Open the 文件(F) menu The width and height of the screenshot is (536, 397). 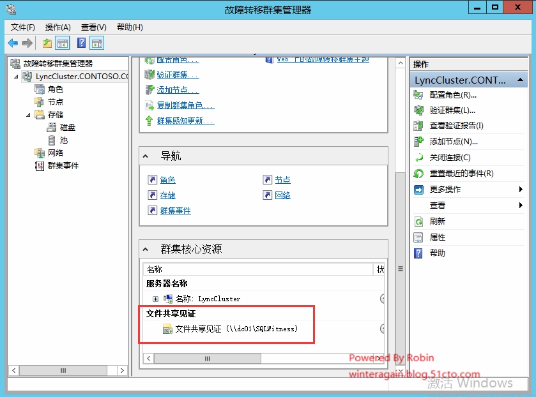click(x=22, y=27)
